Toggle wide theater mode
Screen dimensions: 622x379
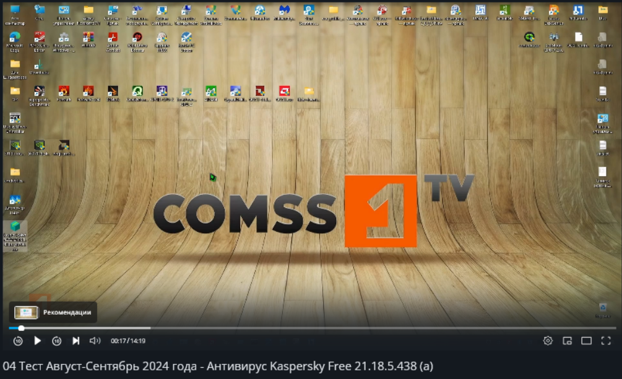pyautogui.click(x=586, y=341)
